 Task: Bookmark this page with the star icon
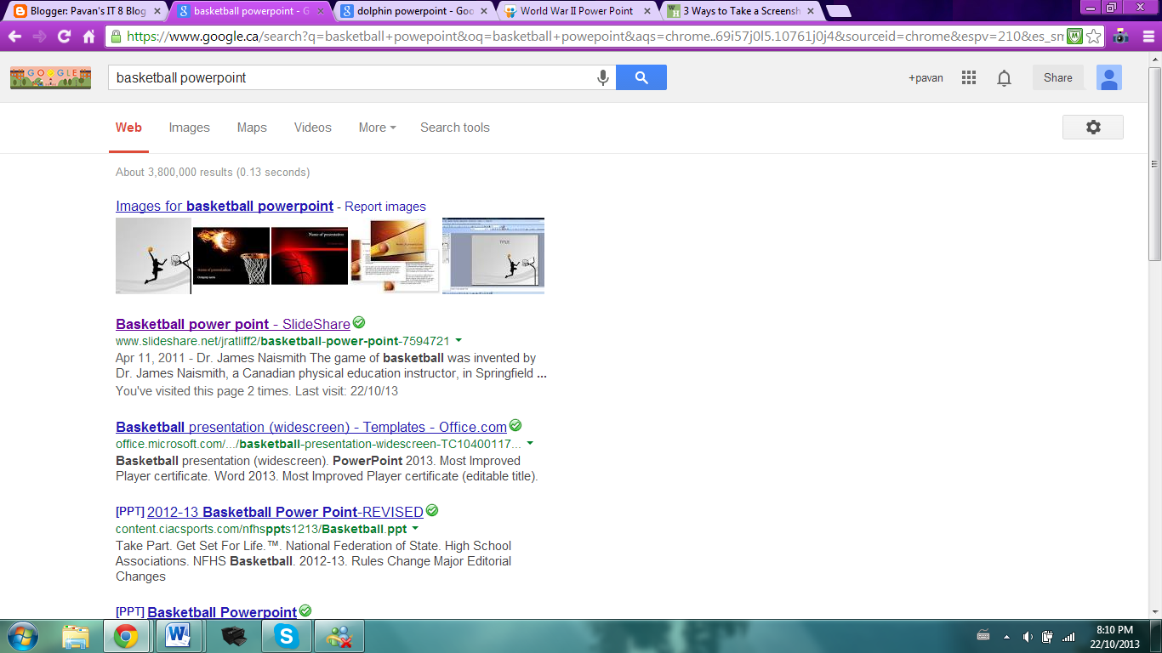tap(1094, 37)
